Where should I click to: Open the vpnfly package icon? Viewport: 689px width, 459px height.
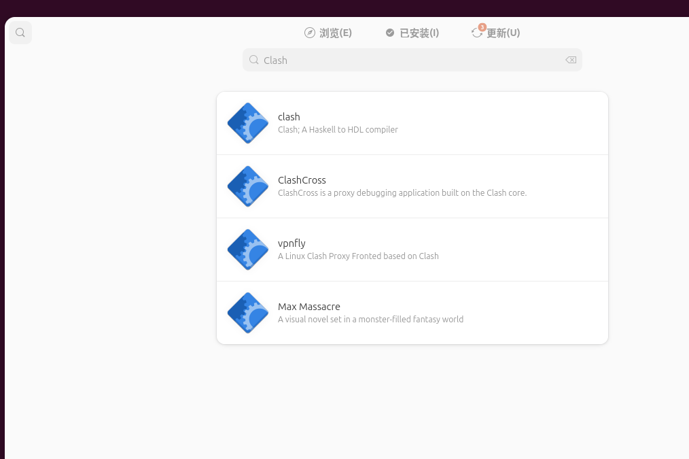248,250
